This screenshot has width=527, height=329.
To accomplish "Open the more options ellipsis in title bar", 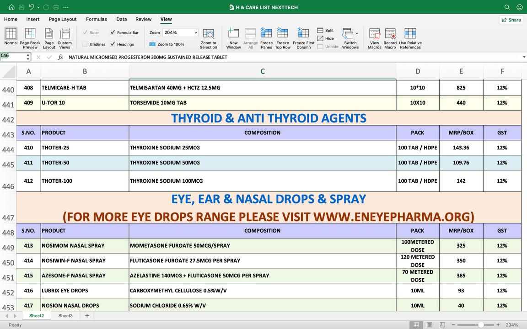I will [x=66, y=7].
